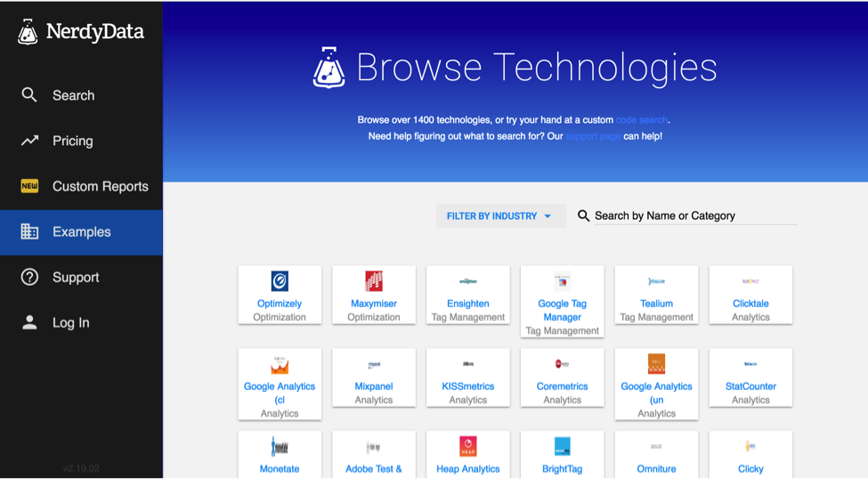Click the Maxymiser red logo icon
The height and width of the screenshot is (479, 868).
(374, 281)
